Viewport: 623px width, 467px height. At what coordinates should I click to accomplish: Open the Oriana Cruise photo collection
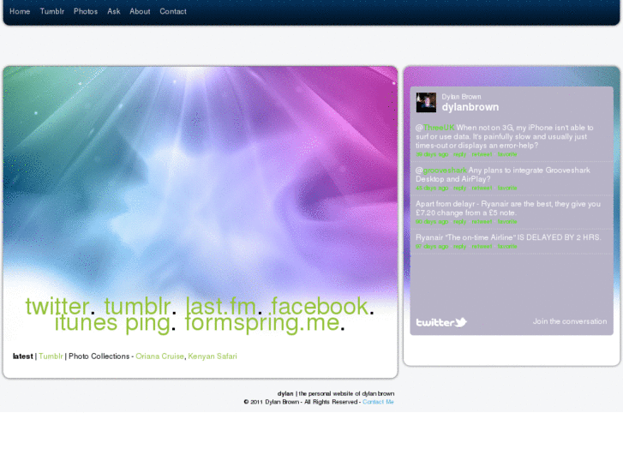click(x=159, y=356)
